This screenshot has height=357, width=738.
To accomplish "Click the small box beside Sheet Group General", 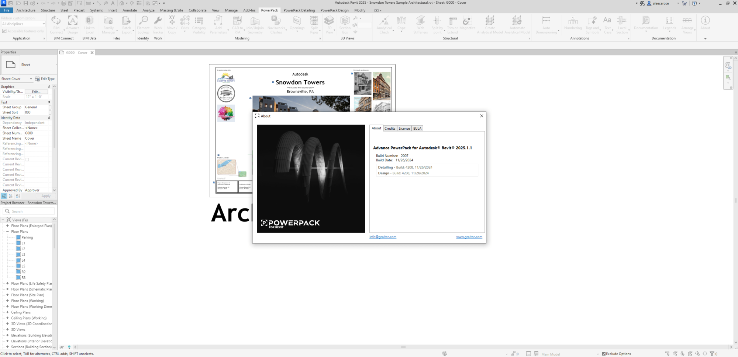I will pyautogui.click(x=50, y=107).
